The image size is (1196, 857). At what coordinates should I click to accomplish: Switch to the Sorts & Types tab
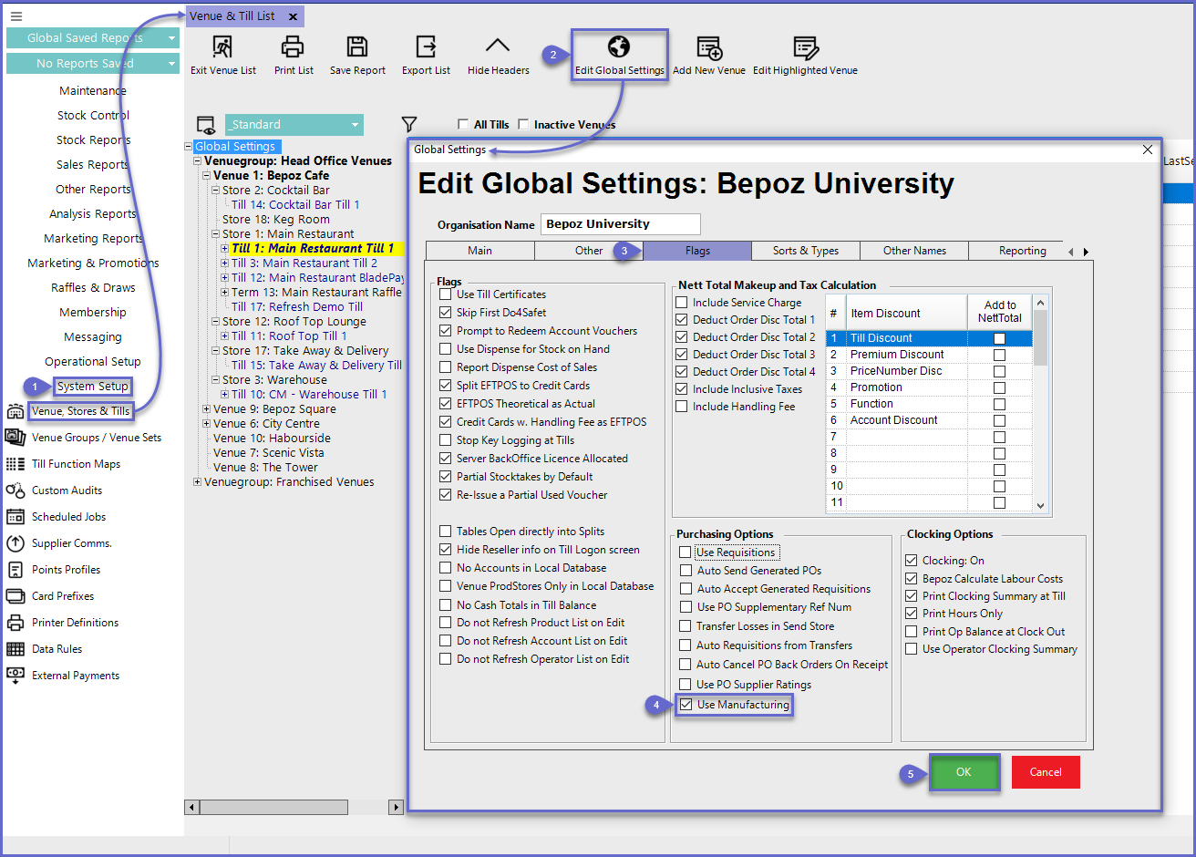[x=806, y=251]
